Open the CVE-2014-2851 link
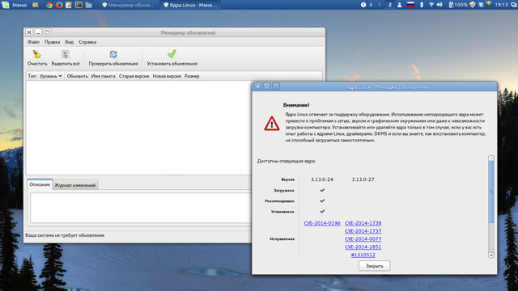Viewport: 518px width, 291px height. click(363, 247)
